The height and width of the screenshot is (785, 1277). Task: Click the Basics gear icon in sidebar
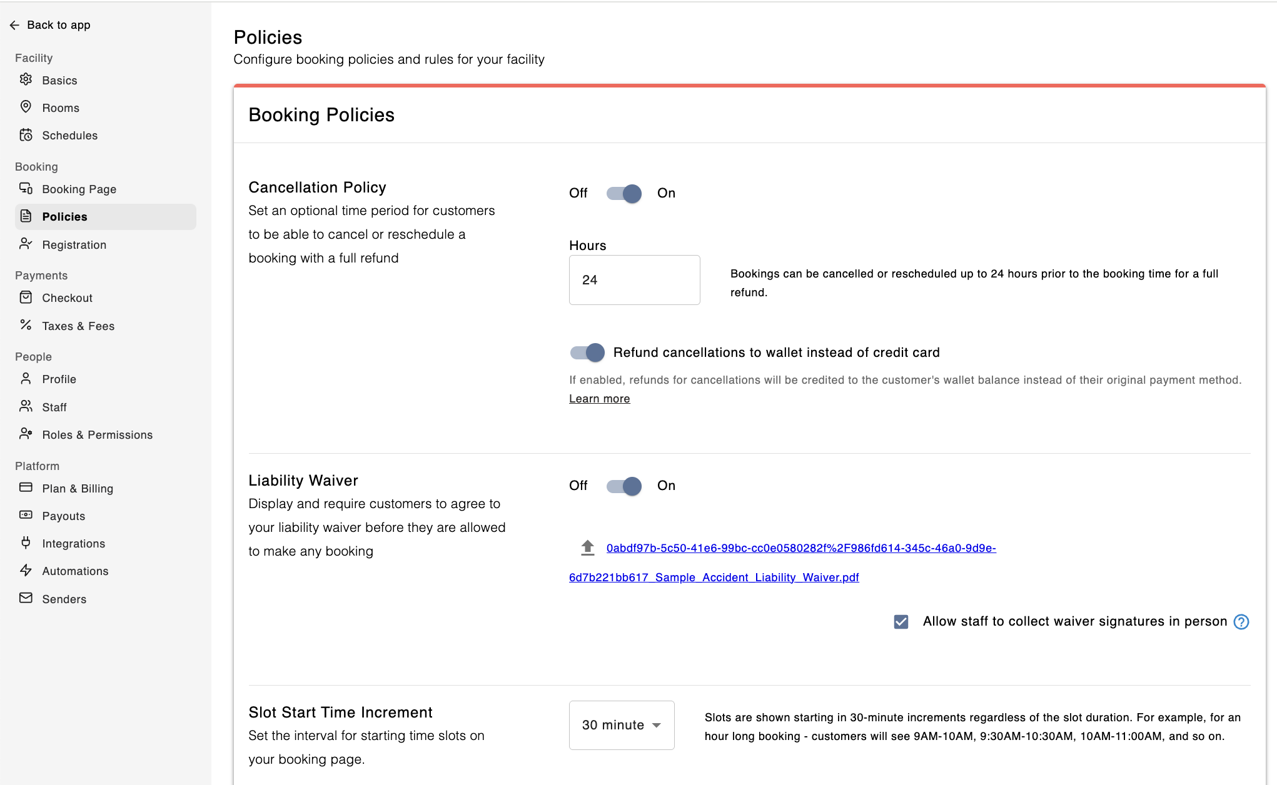[x=26, y=79]
